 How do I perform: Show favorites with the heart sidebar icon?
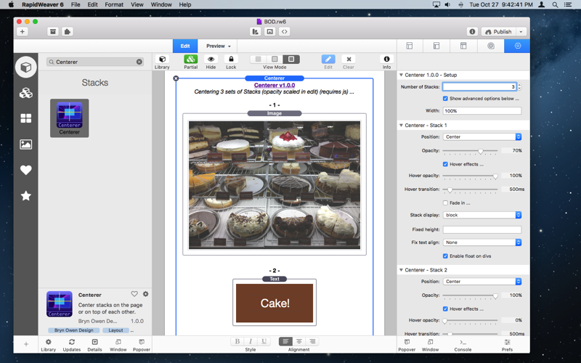(x=25, y=170)
